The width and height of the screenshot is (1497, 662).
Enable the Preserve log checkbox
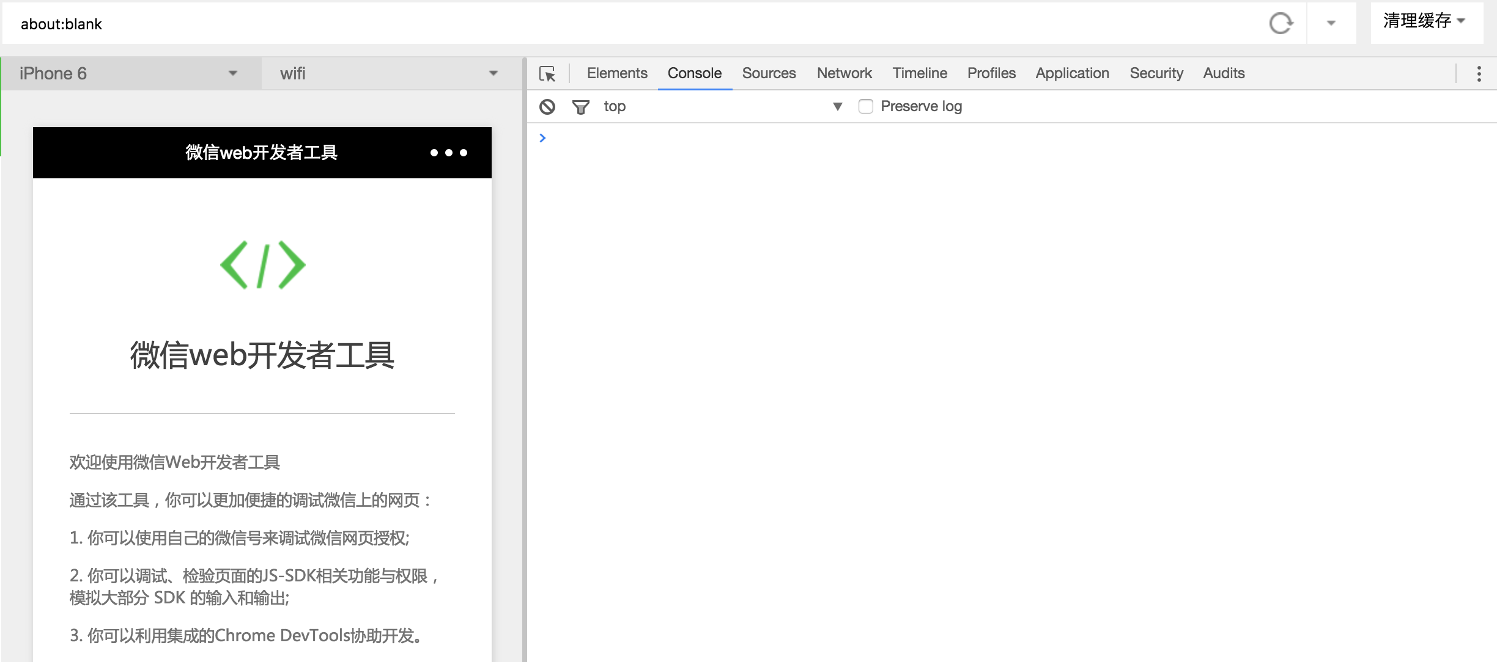(x=865, y=106)
